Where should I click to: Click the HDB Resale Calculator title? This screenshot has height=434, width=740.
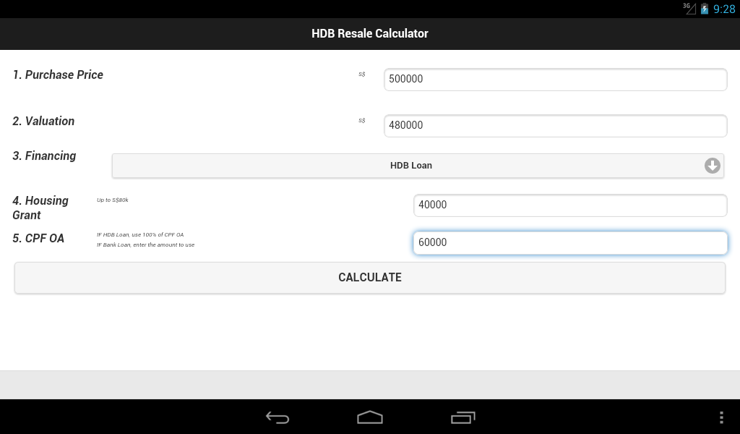(370, 33)
